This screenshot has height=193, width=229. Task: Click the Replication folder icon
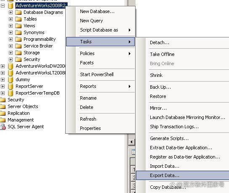point(3,113)
